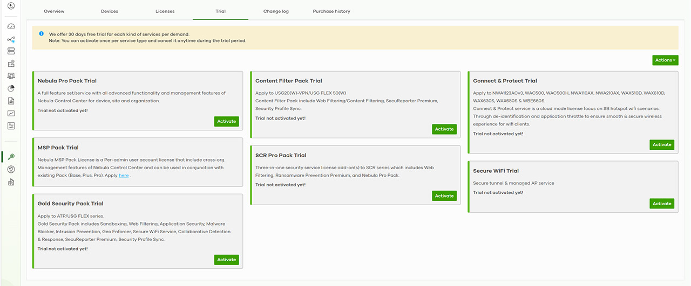691x286 pixels.
Task: Activate the Secure WiFi Trial
Action: pyautogui.click(x=662, y=204)
